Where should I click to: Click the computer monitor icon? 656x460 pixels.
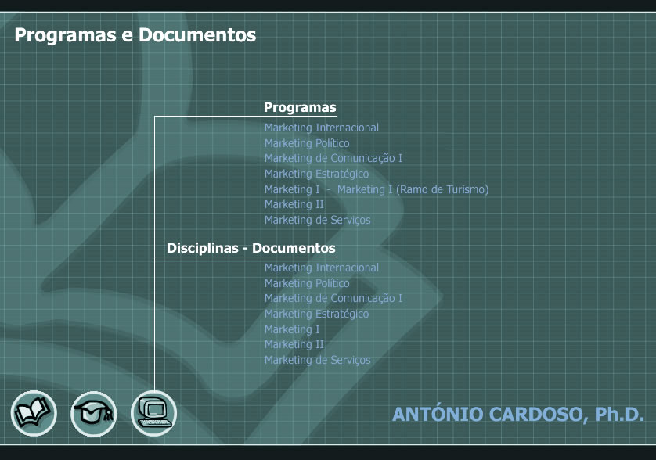[153, 412]
